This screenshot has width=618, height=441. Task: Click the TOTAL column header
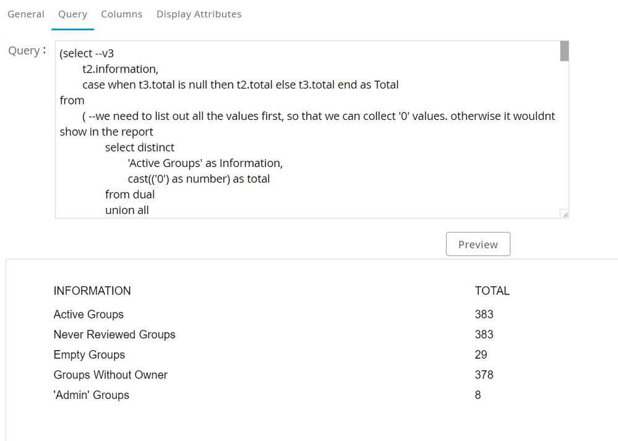[492, 291]
